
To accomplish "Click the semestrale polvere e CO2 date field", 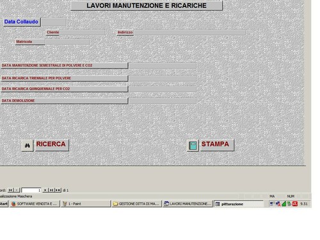I will 163,65.
